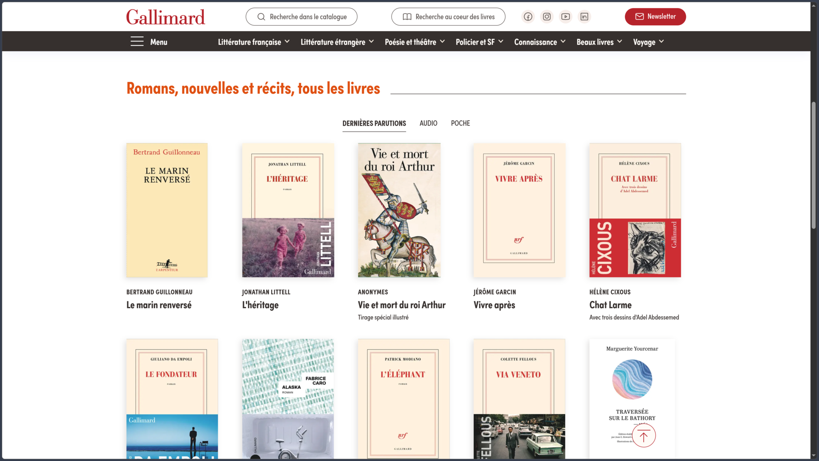Open the Voyage dropdown
Screen dimensions: 819x461
[x=648, y=42]
